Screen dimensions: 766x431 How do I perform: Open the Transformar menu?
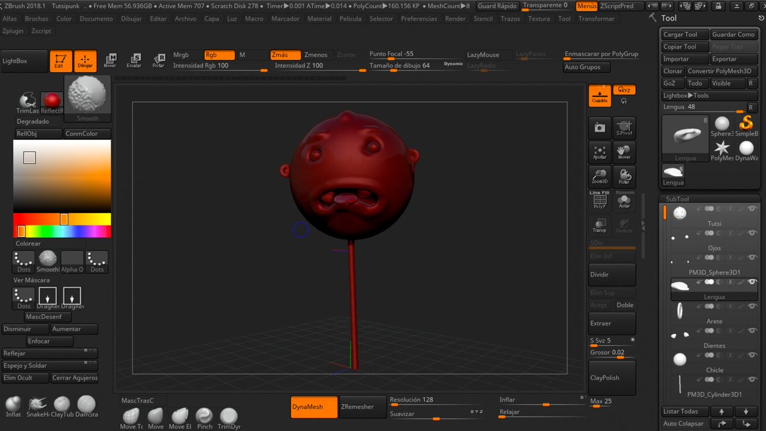[x=596, y=19]
